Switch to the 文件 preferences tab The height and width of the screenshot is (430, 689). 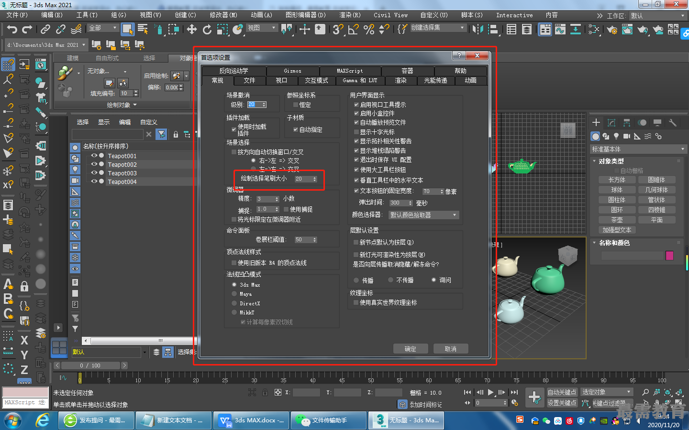(249, 80)
